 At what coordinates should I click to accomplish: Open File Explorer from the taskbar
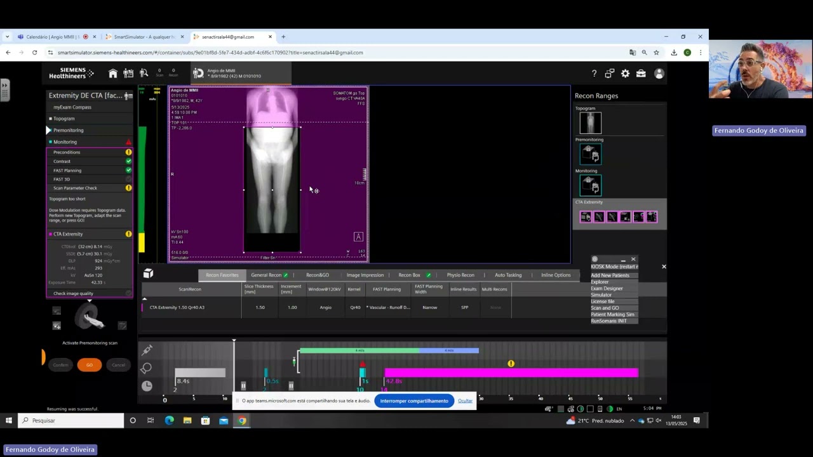point(187,420)
